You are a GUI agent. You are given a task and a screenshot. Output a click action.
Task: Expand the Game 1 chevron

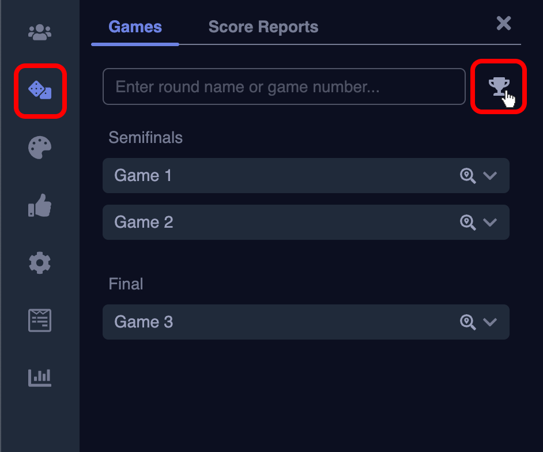coord(490,176)
